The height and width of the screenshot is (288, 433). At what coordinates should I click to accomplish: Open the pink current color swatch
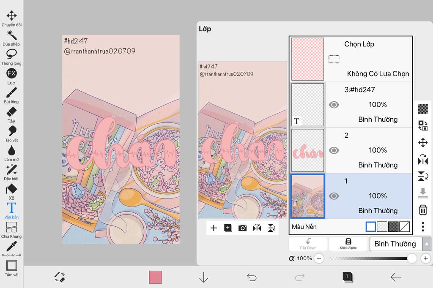pyautogui.click(x=156, y=277)
